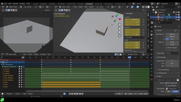Open the Tool properties tab icon
Viewport: 181px width, 102px height.
click(x=152, y=27)
